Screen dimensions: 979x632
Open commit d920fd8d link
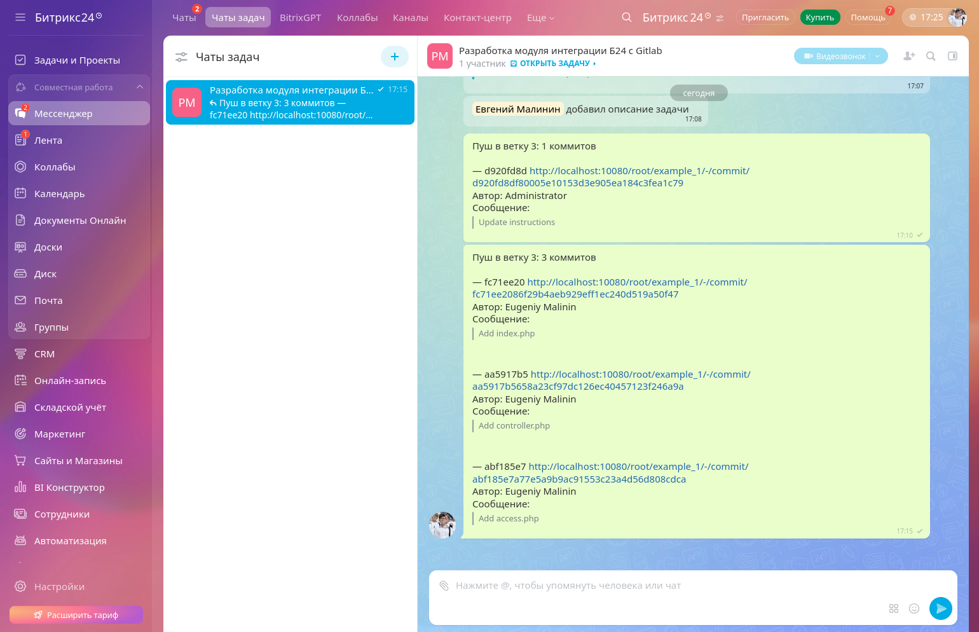610,177
